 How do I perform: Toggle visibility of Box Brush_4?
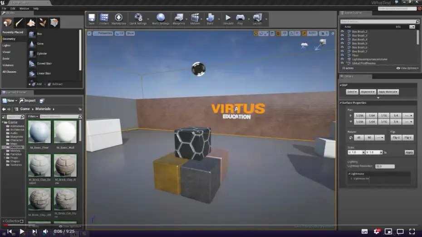[342, 39]
